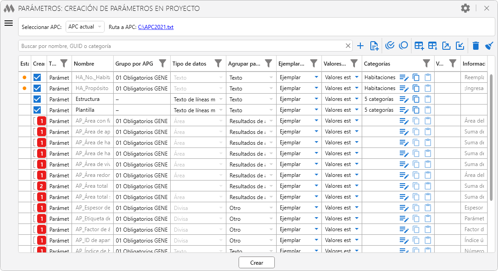498x271 pixels.
Task: Uncheck the Estructura parameter checkbox
Action: click(x=37, y=100)
